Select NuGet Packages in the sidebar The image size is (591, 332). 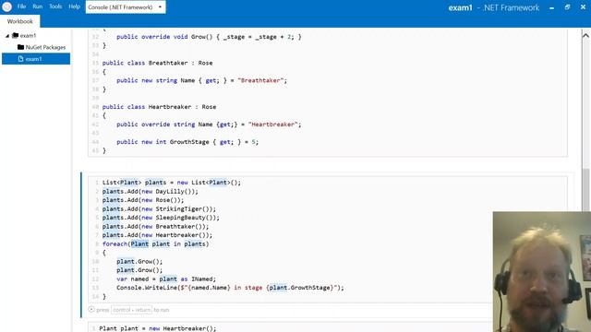[x=45, y=47]
